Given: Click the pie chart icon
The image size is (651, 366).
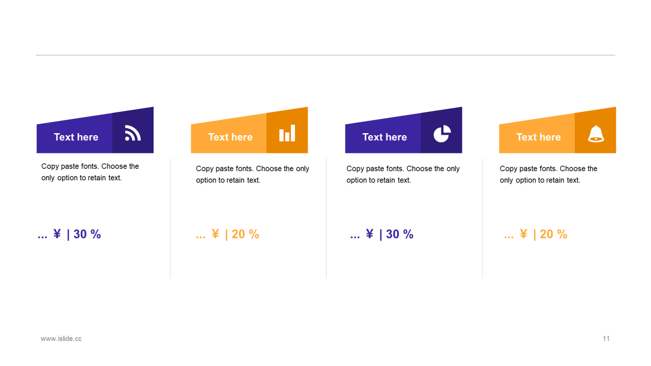Looking at the screenshot, I should coord(441,134).
